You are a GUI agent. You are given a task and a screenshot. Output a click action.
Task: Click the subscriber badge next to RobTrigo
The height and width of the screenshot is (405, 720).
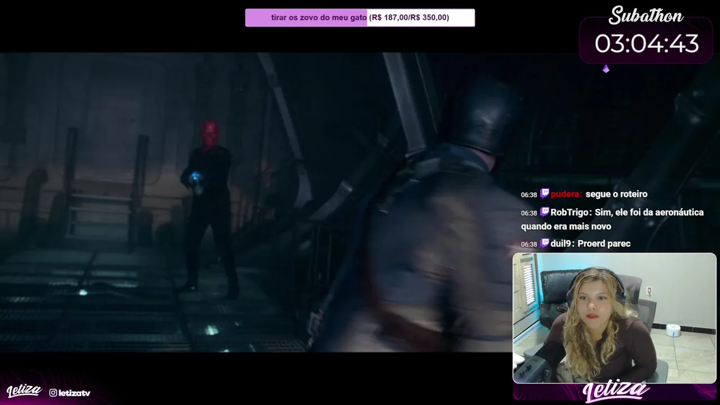(x=544, y=212)
